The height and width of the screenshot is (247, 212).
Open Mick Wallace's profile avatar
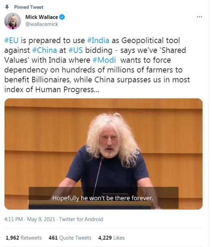(13, 21)
